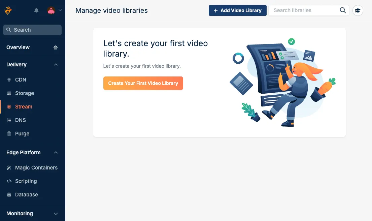This screenshot has width=372, height=221.
Task: Open the notifications bell
Action: click(x=36, y=10)
